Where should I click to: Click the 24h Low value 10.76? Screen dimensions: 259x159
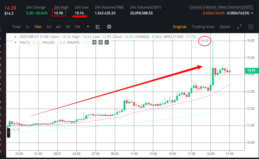(79, 13)
